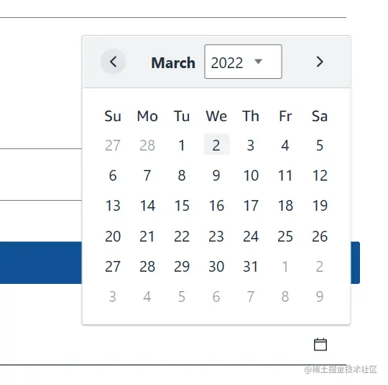The width and height of the screenshot is (388, 385).
Task: Pick March 15 in the calendar
Action: pos(182,206)
